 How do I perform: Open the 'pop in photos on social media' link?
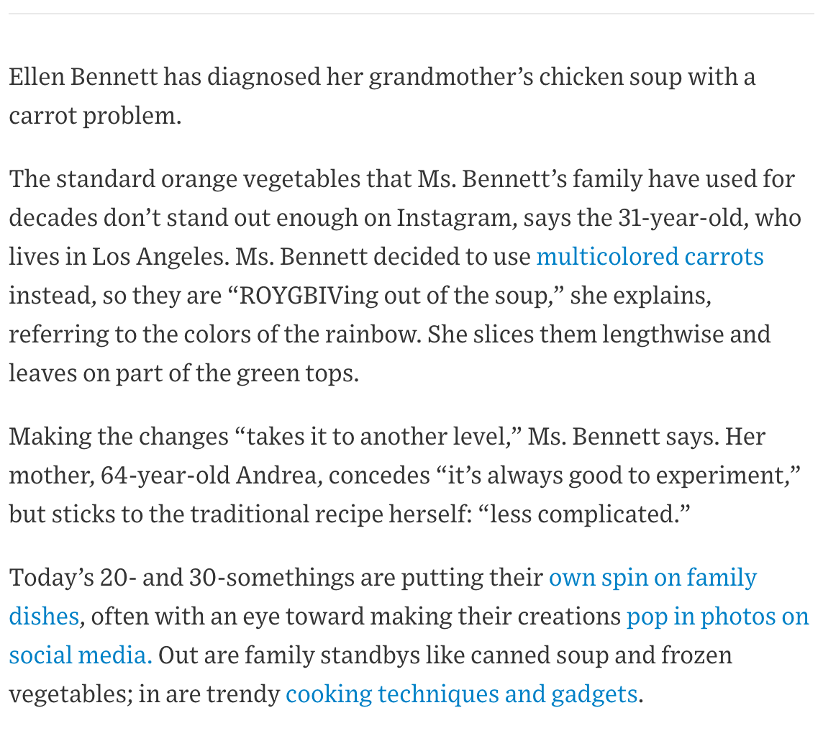tap(717, 616)
